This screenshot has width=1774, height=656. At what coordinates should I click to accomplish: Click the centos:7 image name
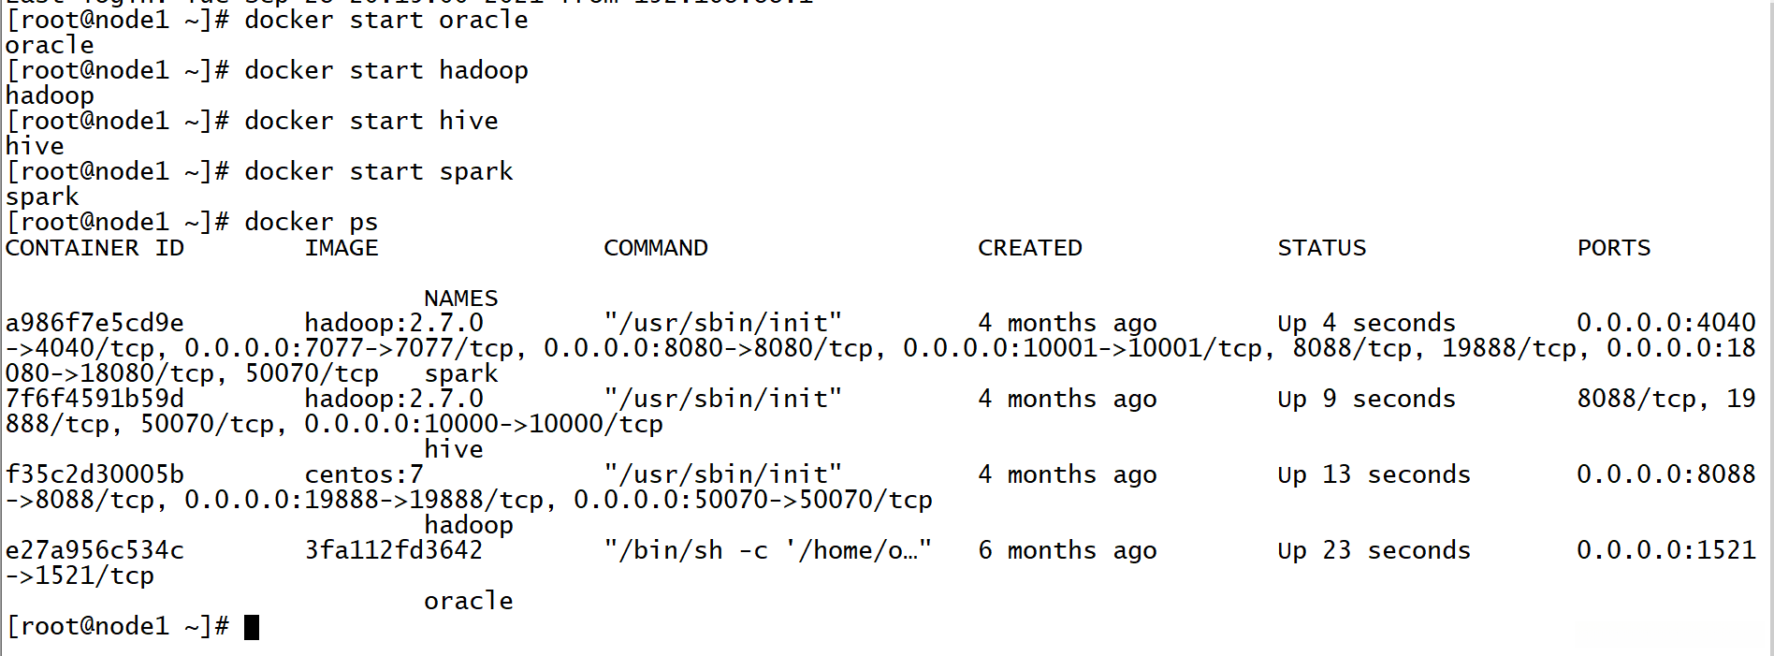click(363, 475)
